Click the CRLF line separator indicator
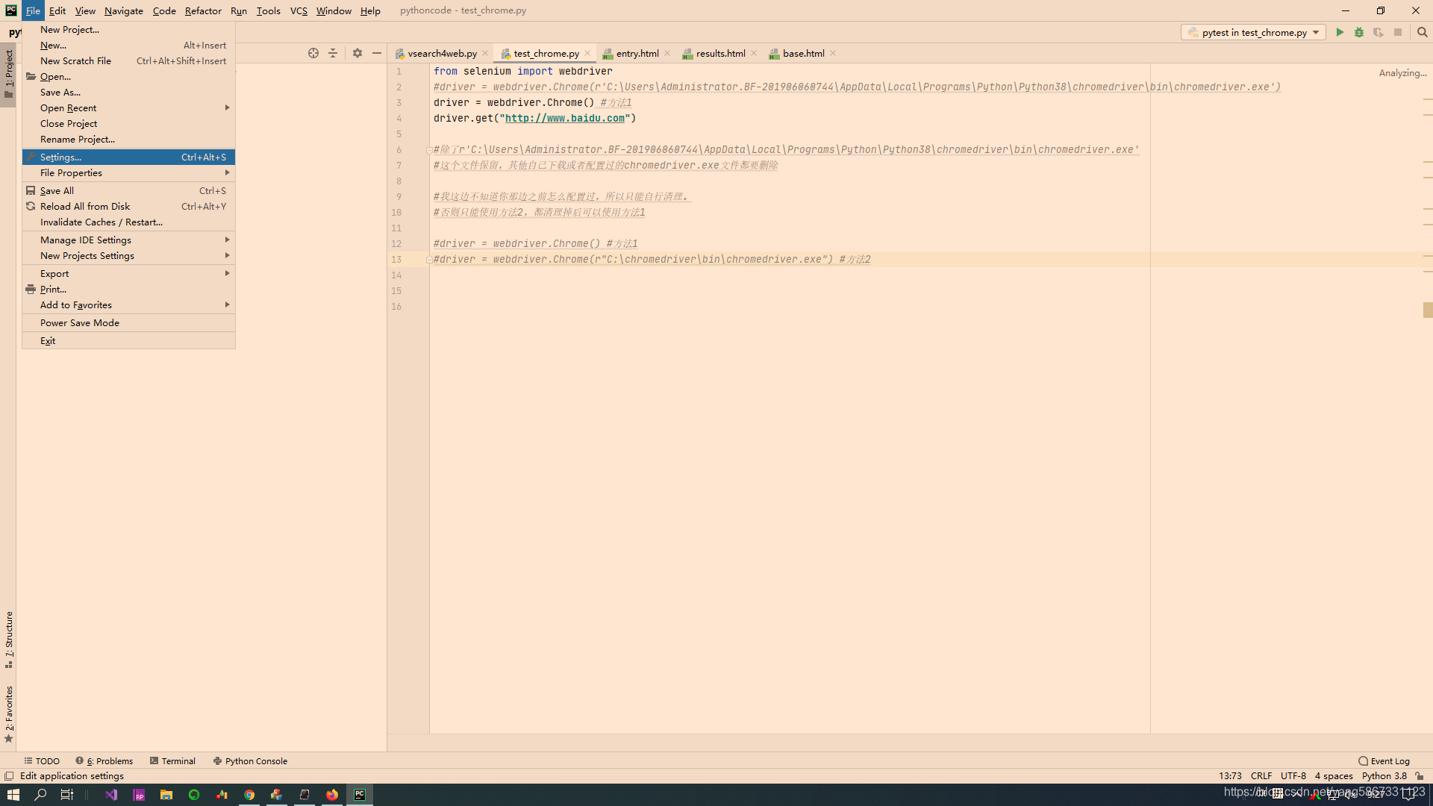 (x=1261, y=776)
